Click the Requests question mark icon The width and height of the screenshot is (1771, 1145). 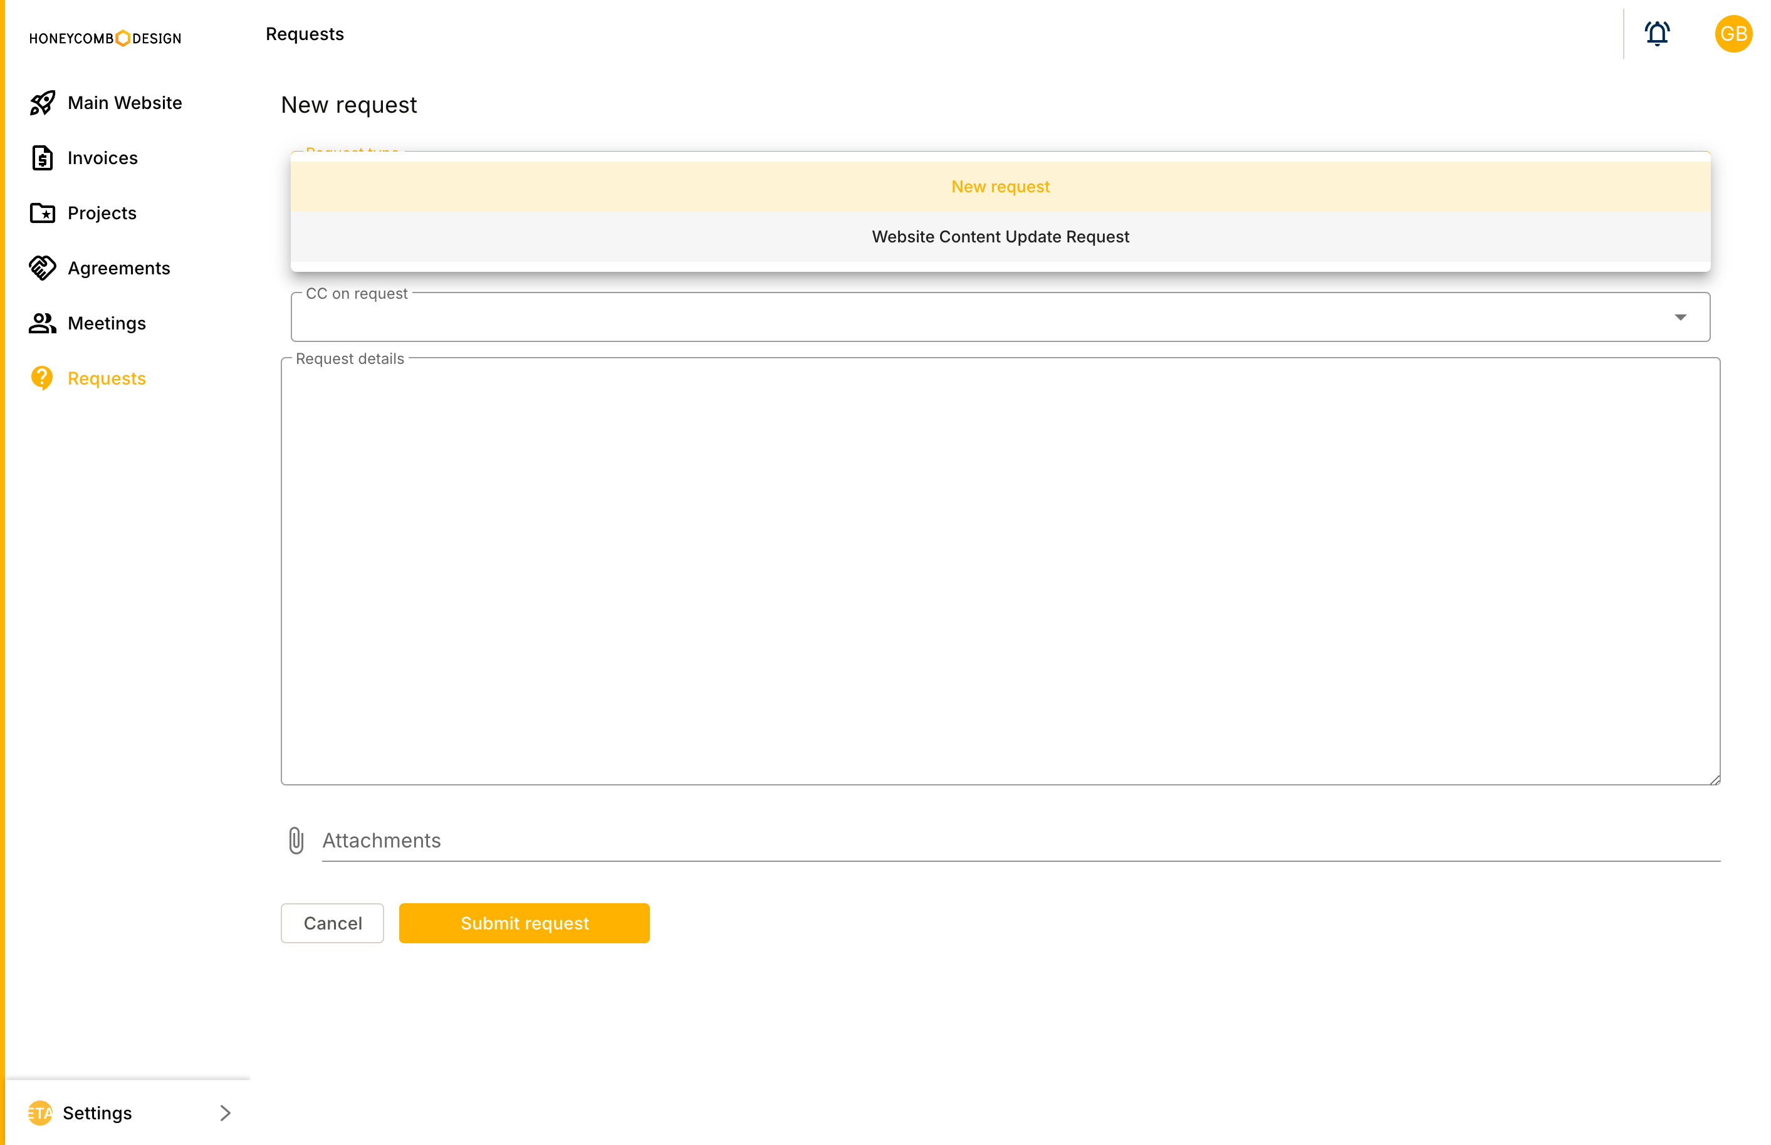(x=43, y=378)
